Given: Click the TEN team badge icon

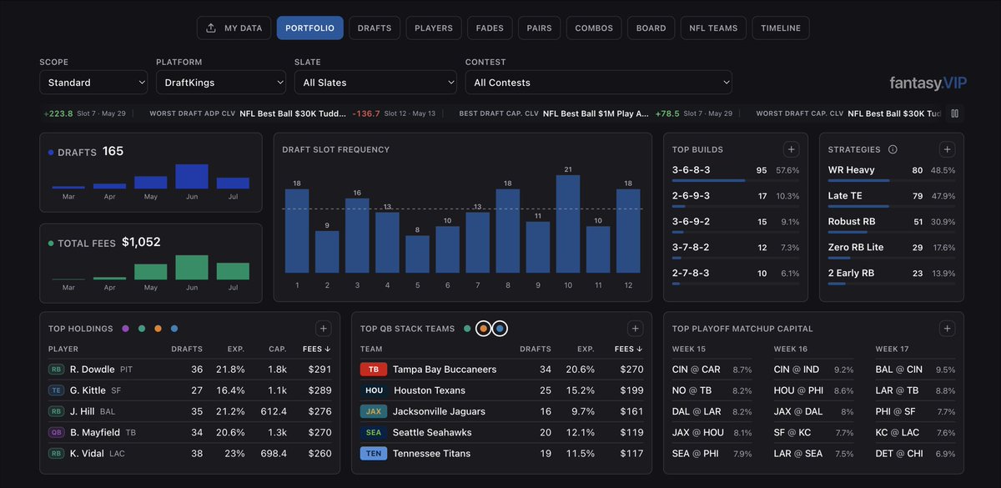Looking at the screenshot, I should pos(374,454).
